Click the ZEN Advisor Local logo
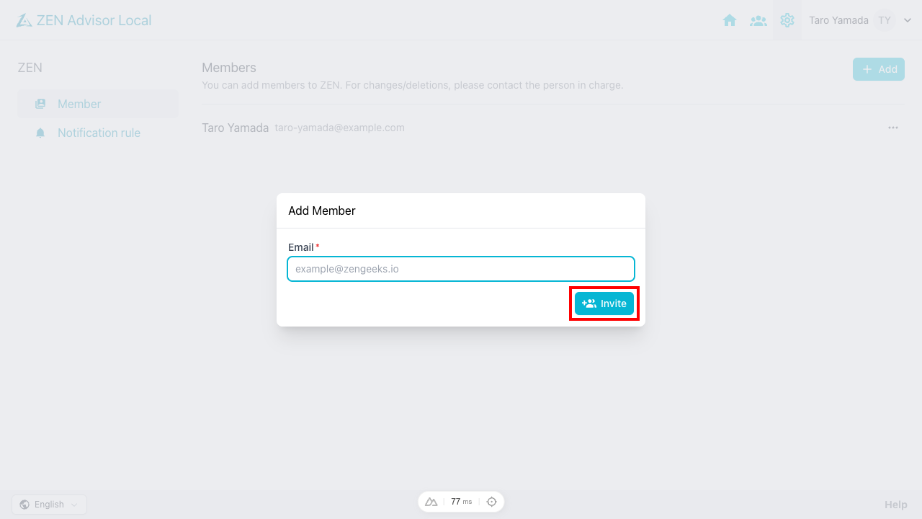This screenshot has width=922, height=519. 83,20
